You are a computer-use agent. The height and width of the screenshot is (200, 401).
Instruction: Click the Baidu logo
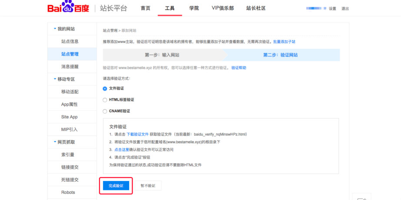69,8
